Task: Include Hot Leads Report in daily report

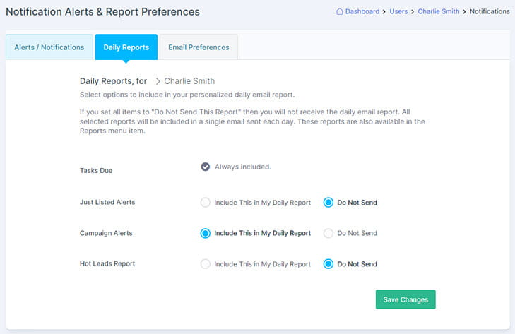Action: point(206,263)
